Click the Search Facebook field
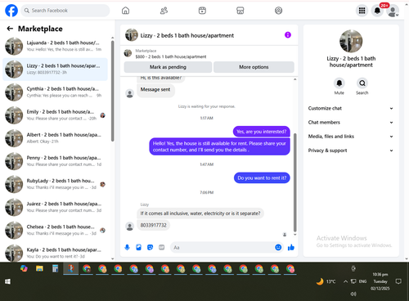The image size is (409, 301). [x=65, y=11]
